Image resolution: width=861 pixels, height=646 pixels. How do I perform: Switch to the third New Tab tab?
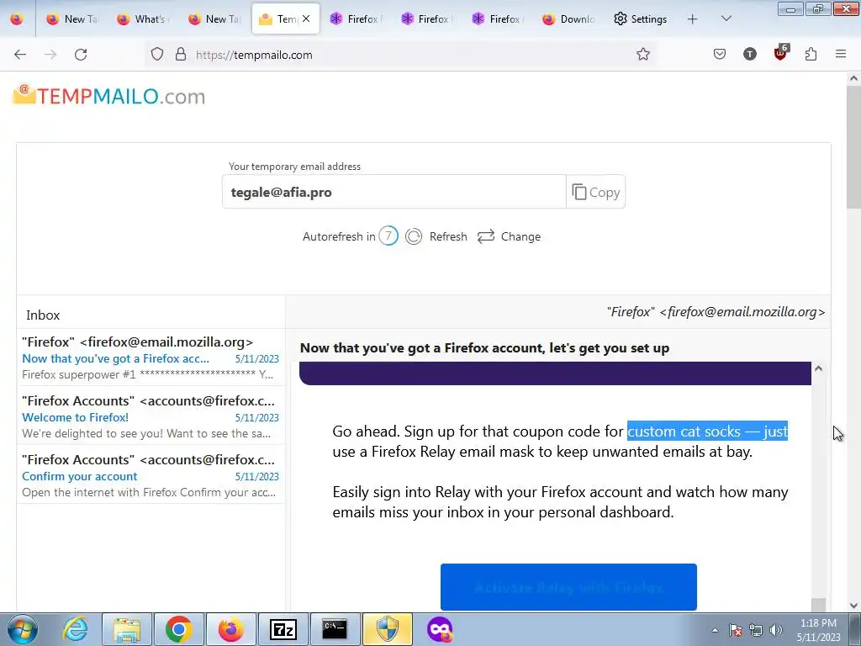[214, 19]
